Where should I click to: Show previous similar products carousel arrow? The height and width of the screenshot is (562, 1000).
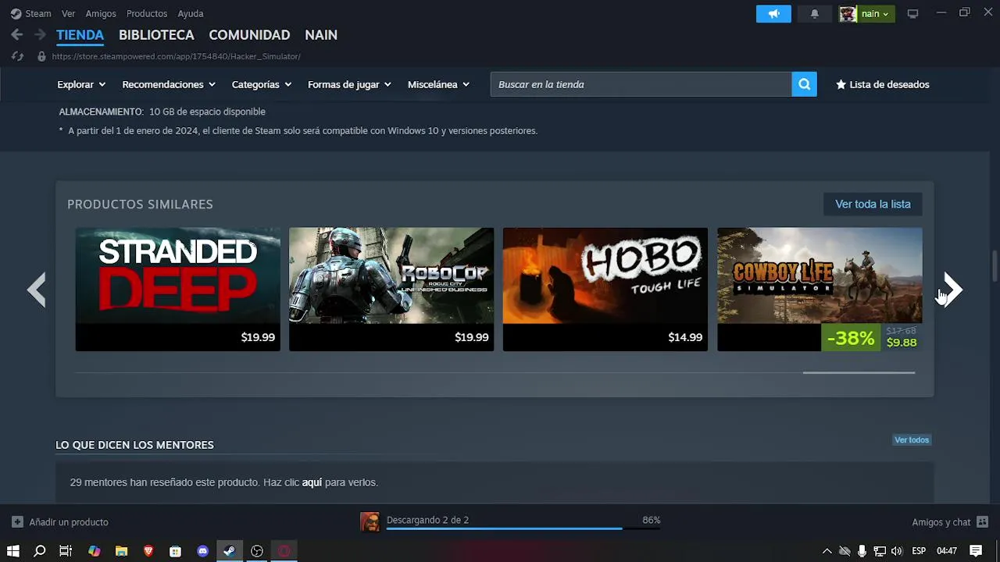click(x=37, y=290)
